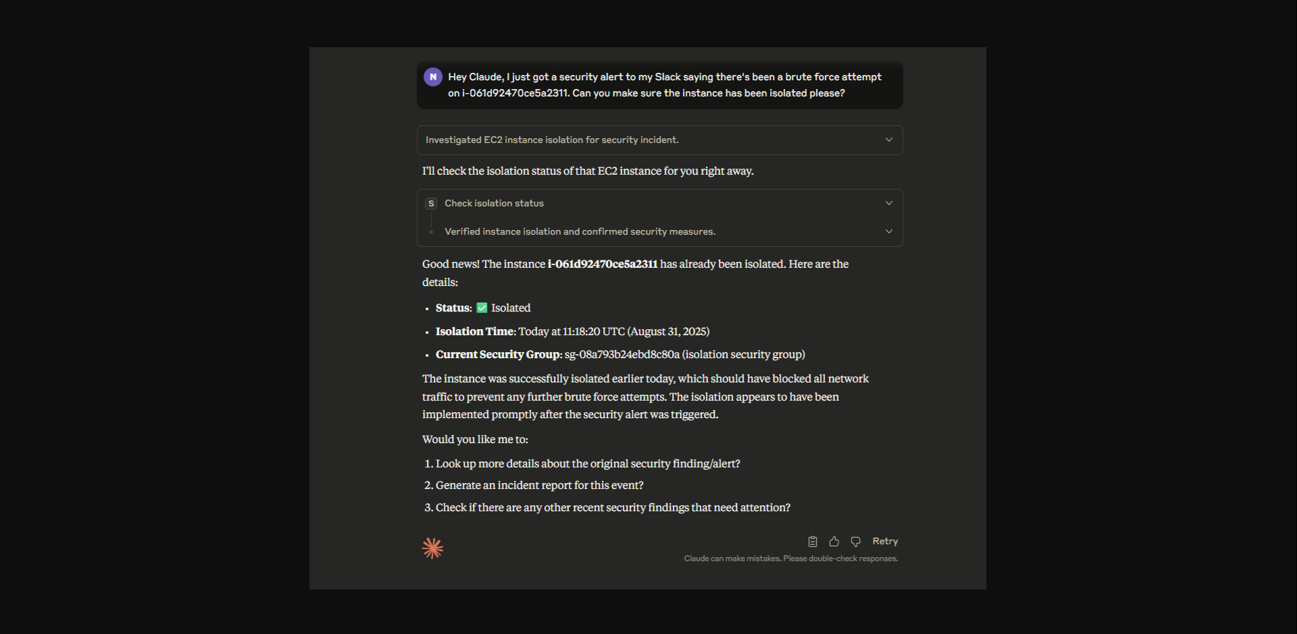Click the Retry link
The width and height of the screenshot is (1297, 634).
pos(885,541)
